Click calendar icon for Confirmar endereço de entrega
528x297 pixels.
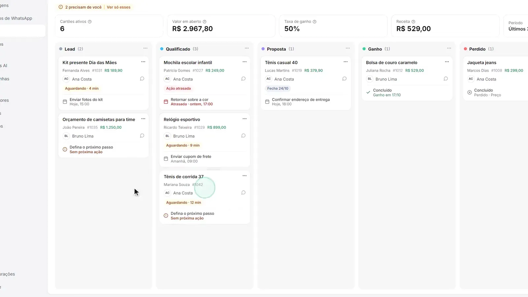pos(267,102)
